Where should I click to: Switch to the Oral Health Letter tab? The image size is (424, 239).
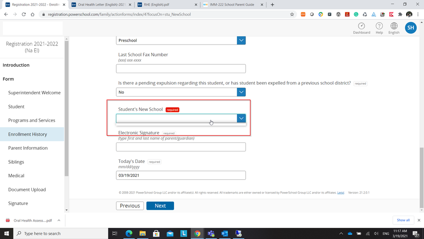(x=101, y=5)
